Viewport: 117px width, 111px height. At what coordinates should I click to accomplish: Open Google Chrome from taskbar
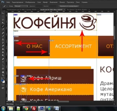(x=26, y=109)
